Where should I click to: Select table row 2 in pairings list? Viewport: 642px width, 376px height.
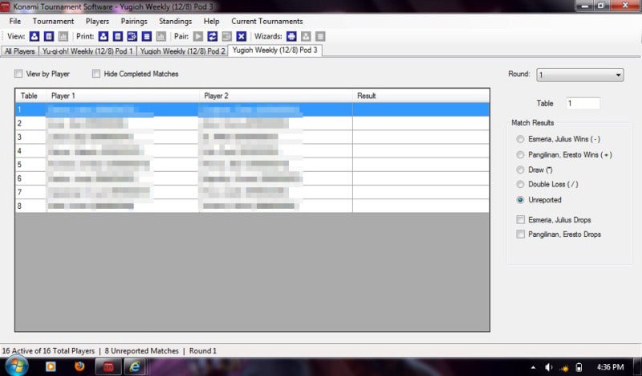tap(252, 124)
